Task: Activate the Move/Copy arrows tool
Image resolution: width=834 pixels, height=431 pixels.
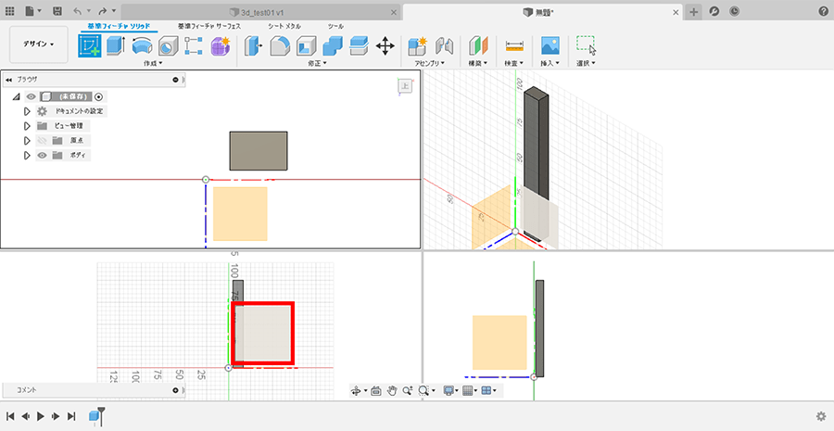Action: (385, 45)
